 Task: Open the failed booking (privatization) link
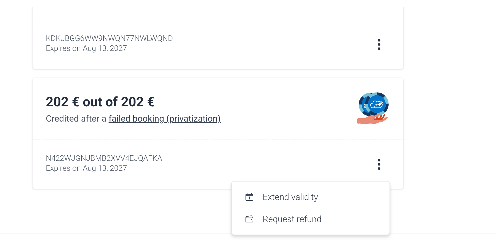click(x=164, y=119)
